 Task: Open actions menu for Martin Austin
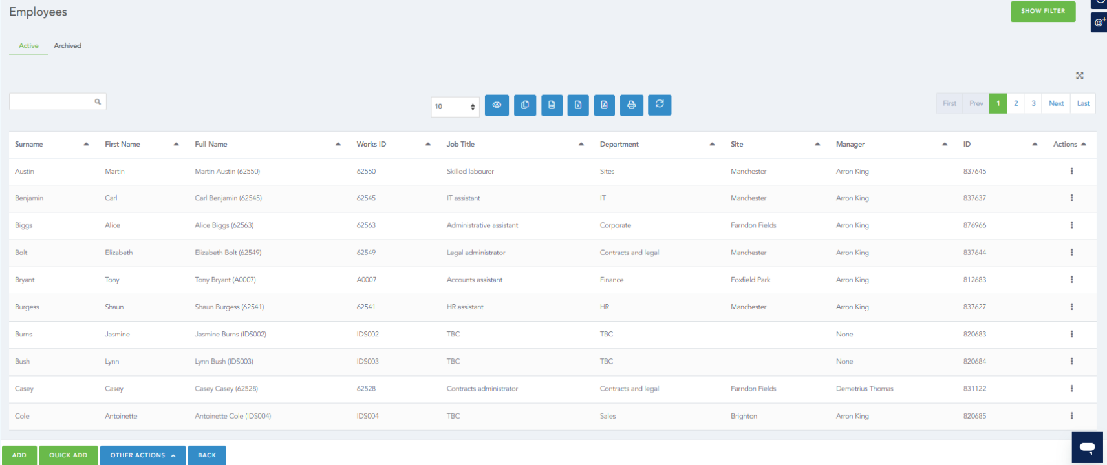coord(1071,171)
